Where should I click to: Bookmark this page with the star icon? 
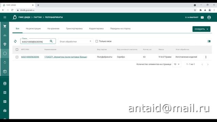tap(195, 10)
